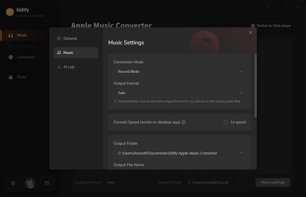
Task: Click the Output Folder path field in dialog
Action: point(175,153)
